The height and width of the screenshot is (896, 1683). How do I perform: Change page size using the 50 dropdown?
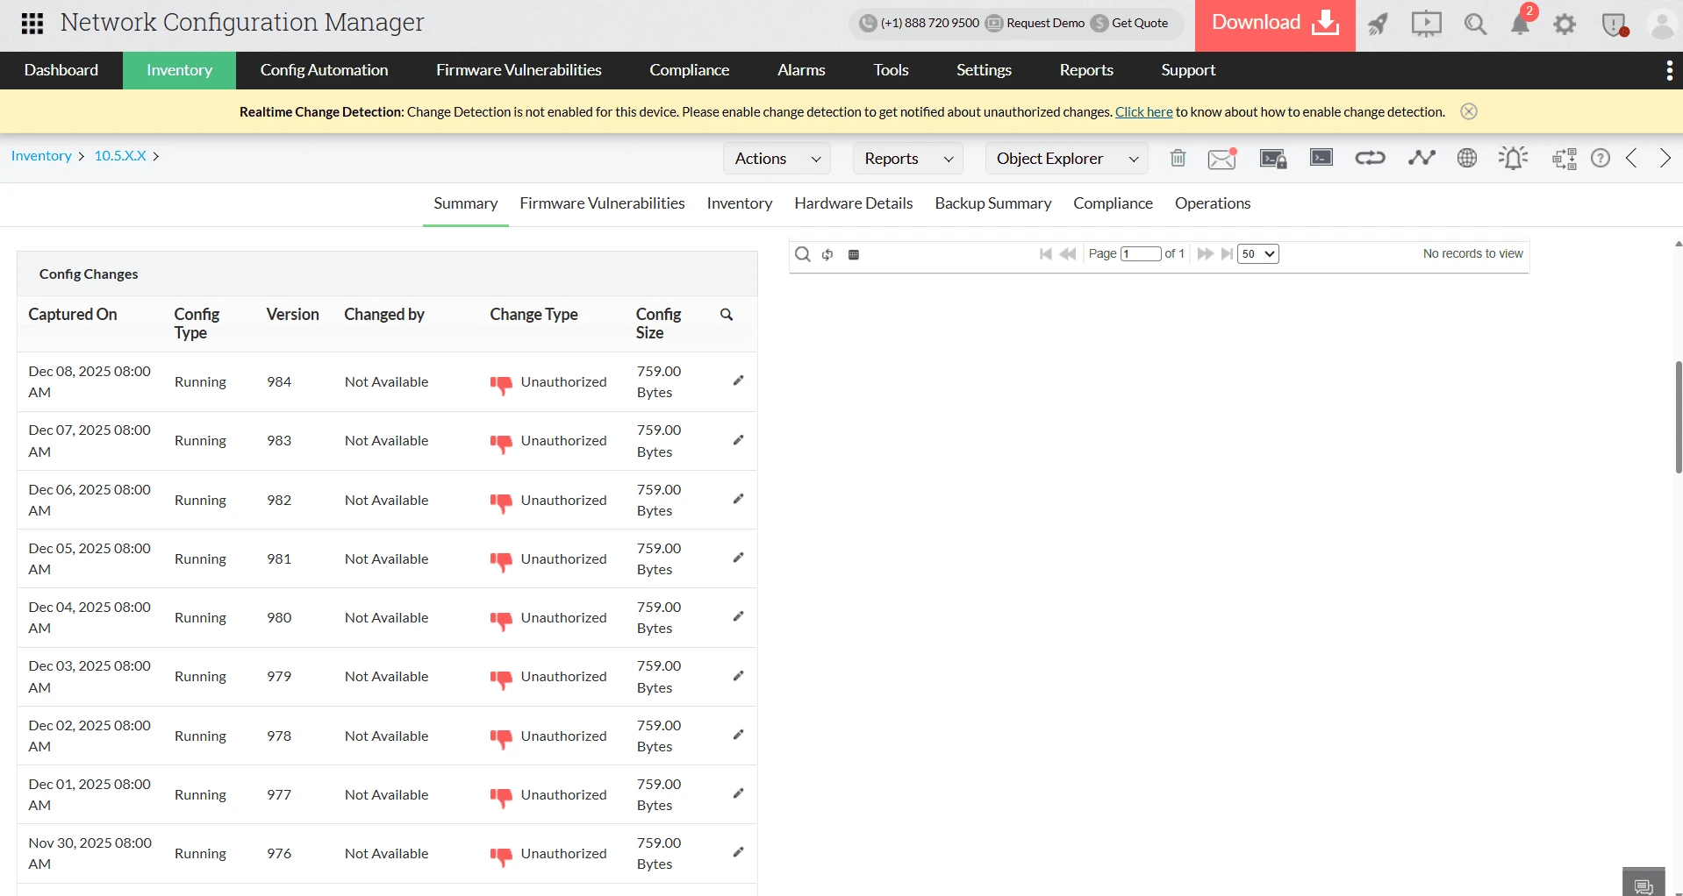[x=1257, y=253]
